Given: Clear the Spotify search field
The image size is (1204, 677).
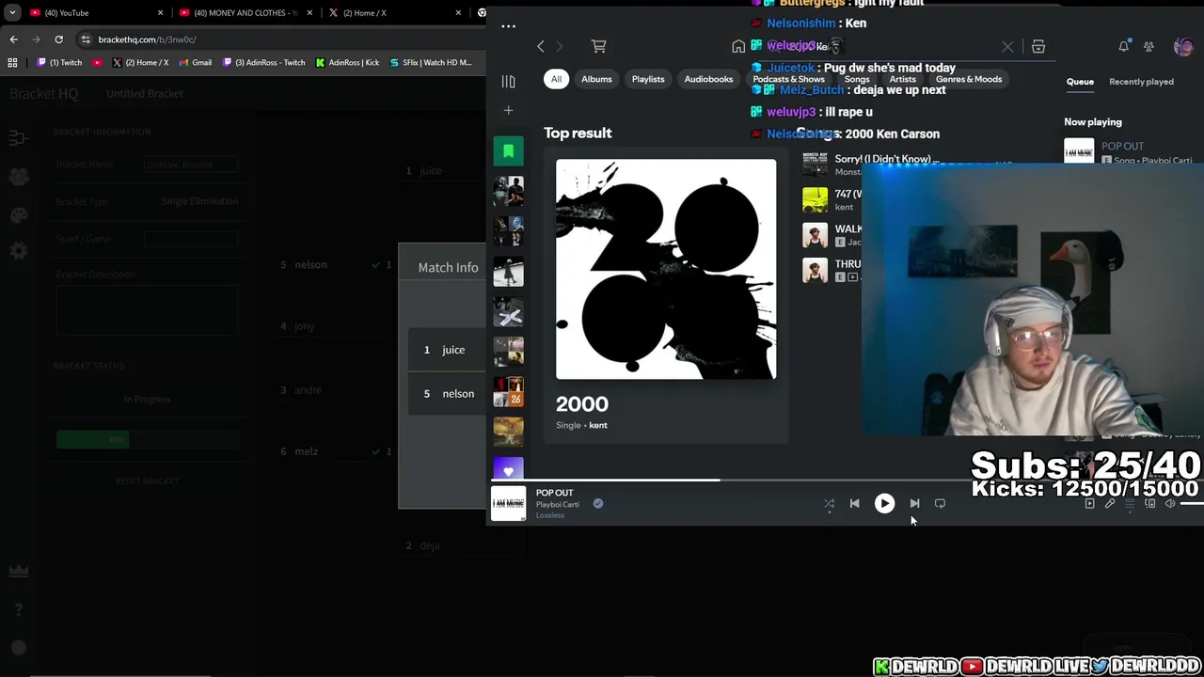Looking at the screenshot, I should point(1007,46).
